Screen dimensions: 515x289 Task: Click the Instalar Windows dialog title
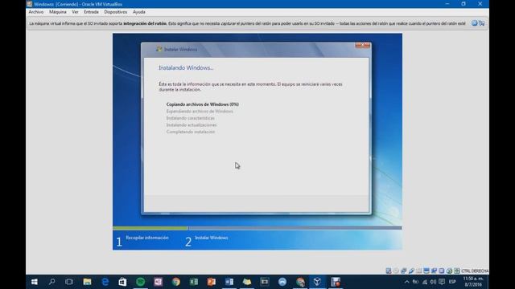click(180, 50)
